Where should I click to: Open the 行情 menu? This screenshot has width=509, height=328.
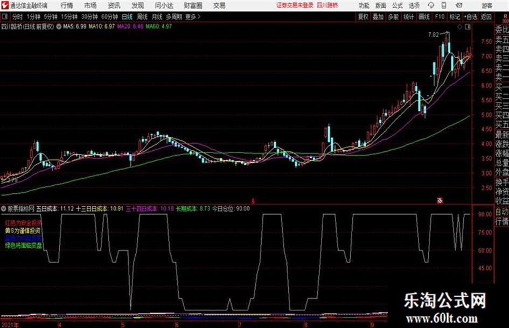(x=67, y=5)
